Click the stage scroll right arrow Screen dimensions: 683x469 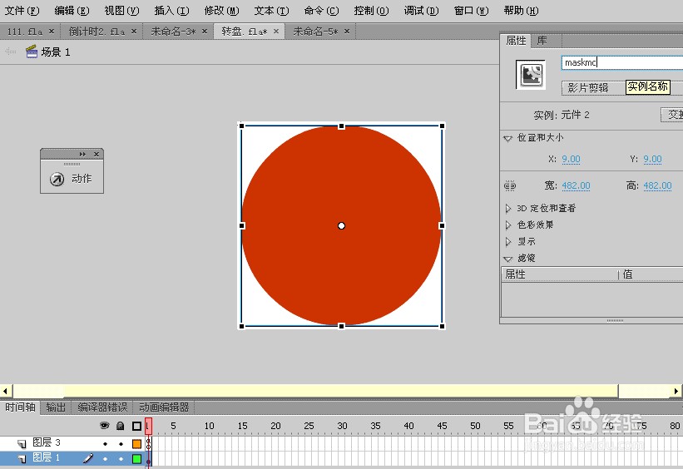[676, 391]
